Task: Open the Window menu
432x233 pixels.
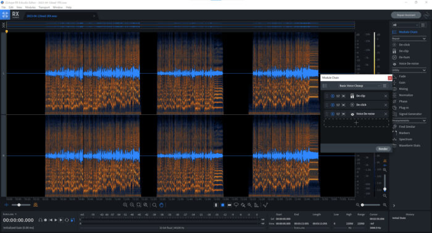Action: tap(57, 7)
